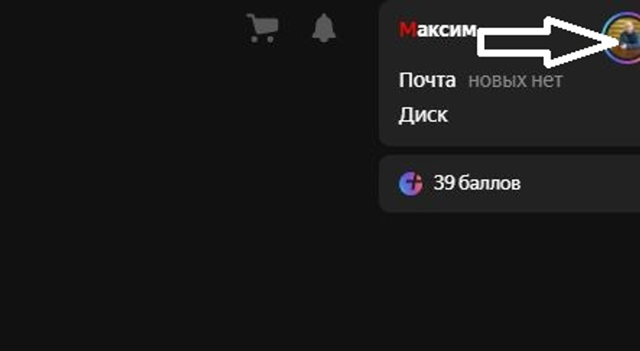Click the white arrow pointing at avatar
This screenshot has height=351, width=640.
547,42
